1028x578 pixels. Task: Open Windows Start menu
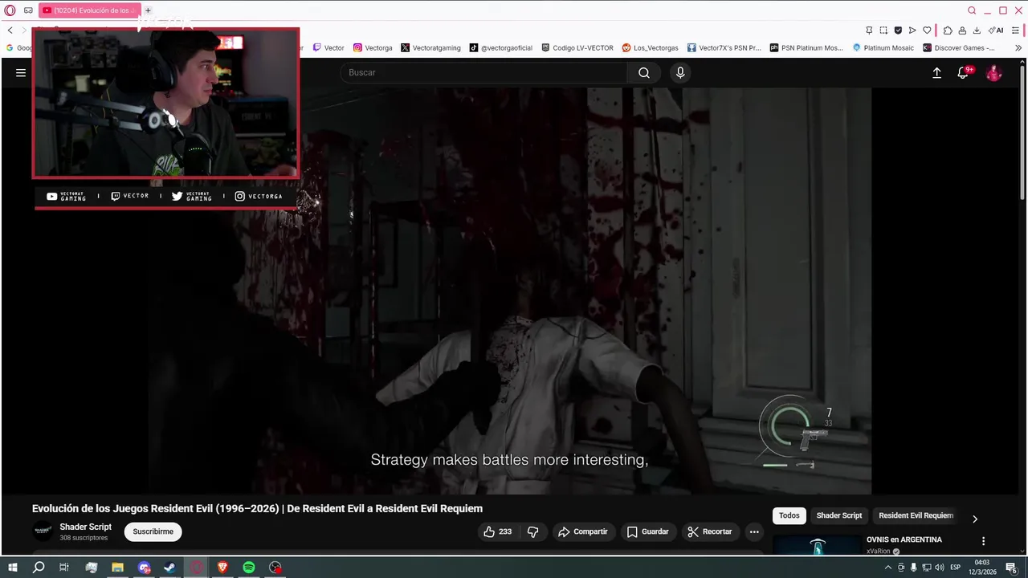point(12,568)
